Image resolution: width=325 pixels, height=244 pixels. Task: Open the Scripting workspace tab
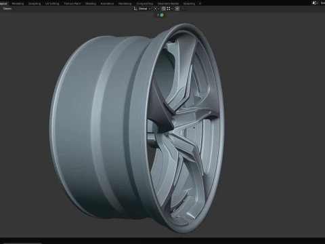(189, 3)
